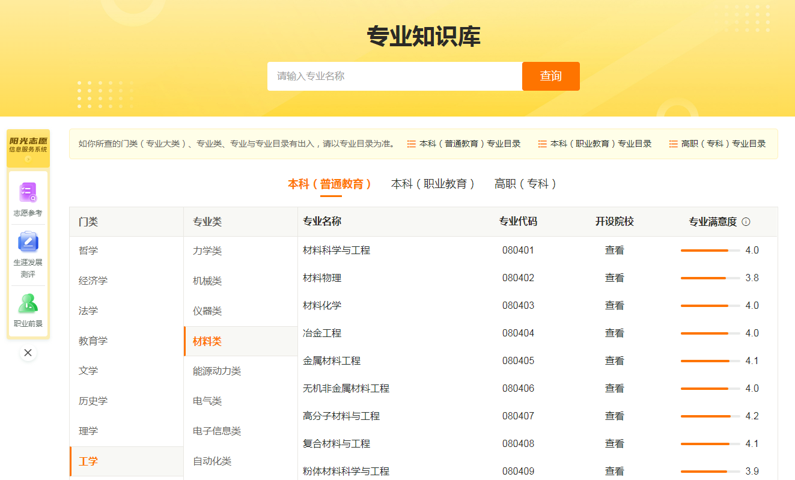Click 查看 in the 冶金工程 row

click(615, 333)
